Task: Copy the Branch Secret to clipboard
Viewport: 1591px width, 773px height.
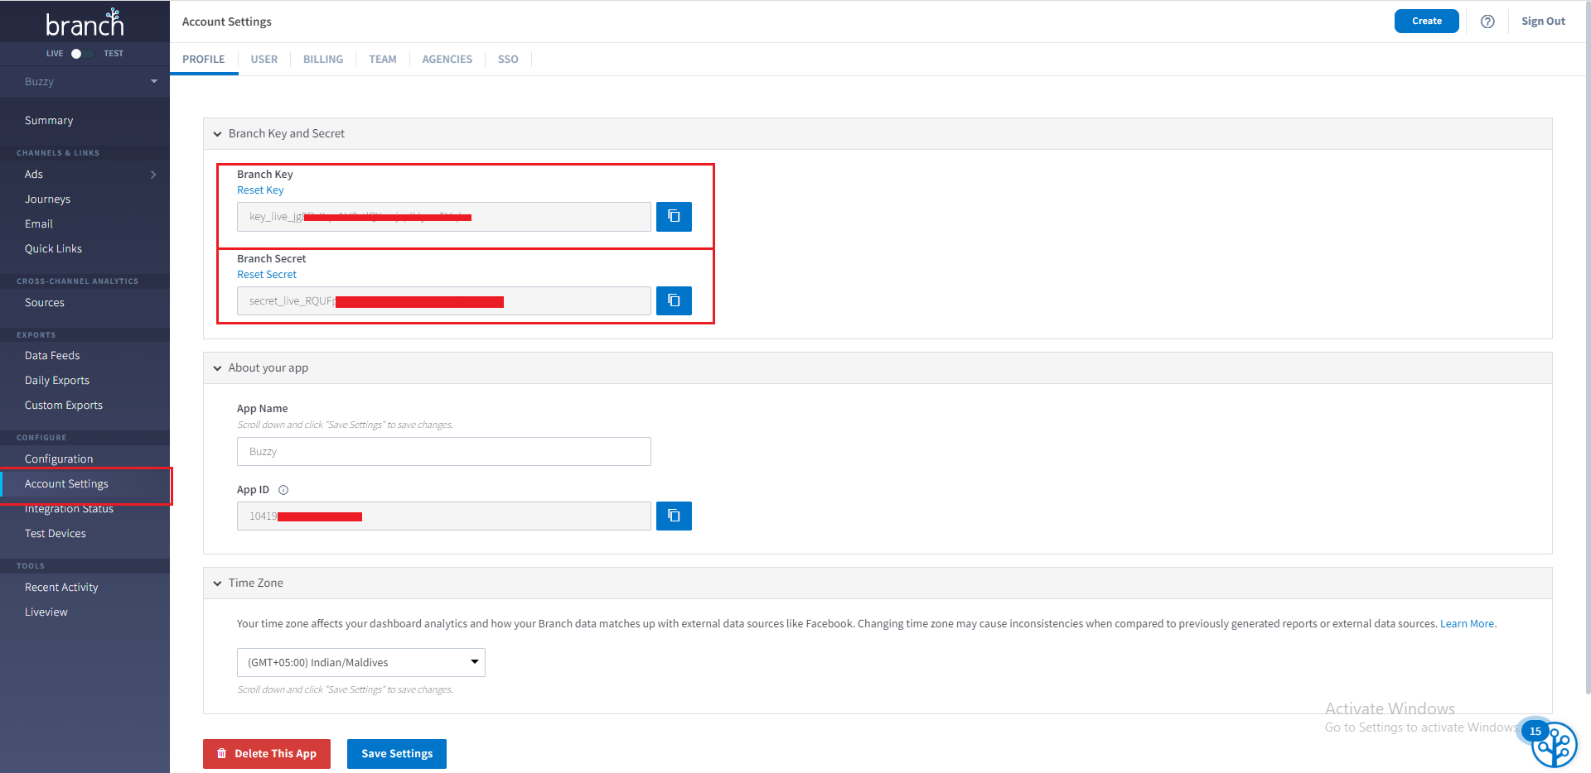Action: coord(674,300)
